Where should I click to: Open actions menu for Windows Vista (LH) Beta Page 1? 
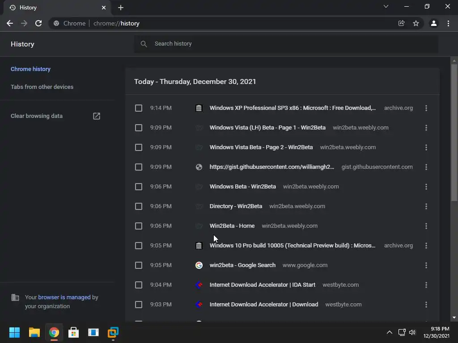coord(426,128)
